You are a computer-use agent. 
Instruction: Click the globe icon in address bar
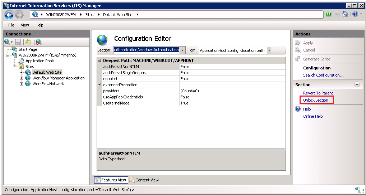[35, 14]
